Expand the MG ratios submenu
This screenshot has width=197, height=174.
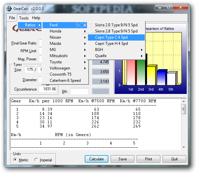[65, 50]
